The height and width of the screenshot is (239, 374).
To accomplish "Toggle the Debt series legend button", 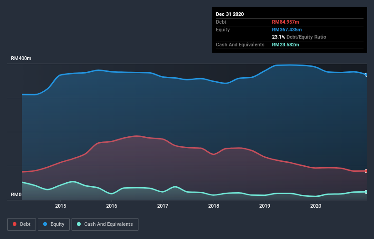I will coord(22,224).
